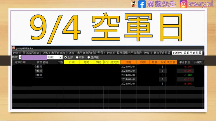Click the 紫微先生 Facebook page name
Image resolution: width=216 pixels, height=121 pixels.
point(162,4)
